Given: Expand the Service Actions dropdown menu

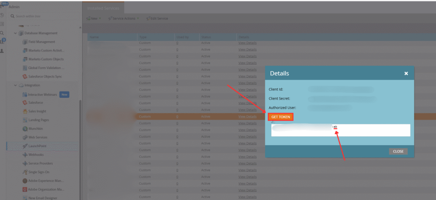Looking at the screenshot, I should tap(123, 19).
